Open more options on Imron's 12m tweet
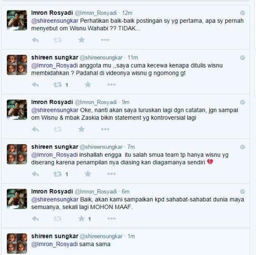The width and height of the screenshot is (256, 255). pyautogui.click(x=105, y=40)
